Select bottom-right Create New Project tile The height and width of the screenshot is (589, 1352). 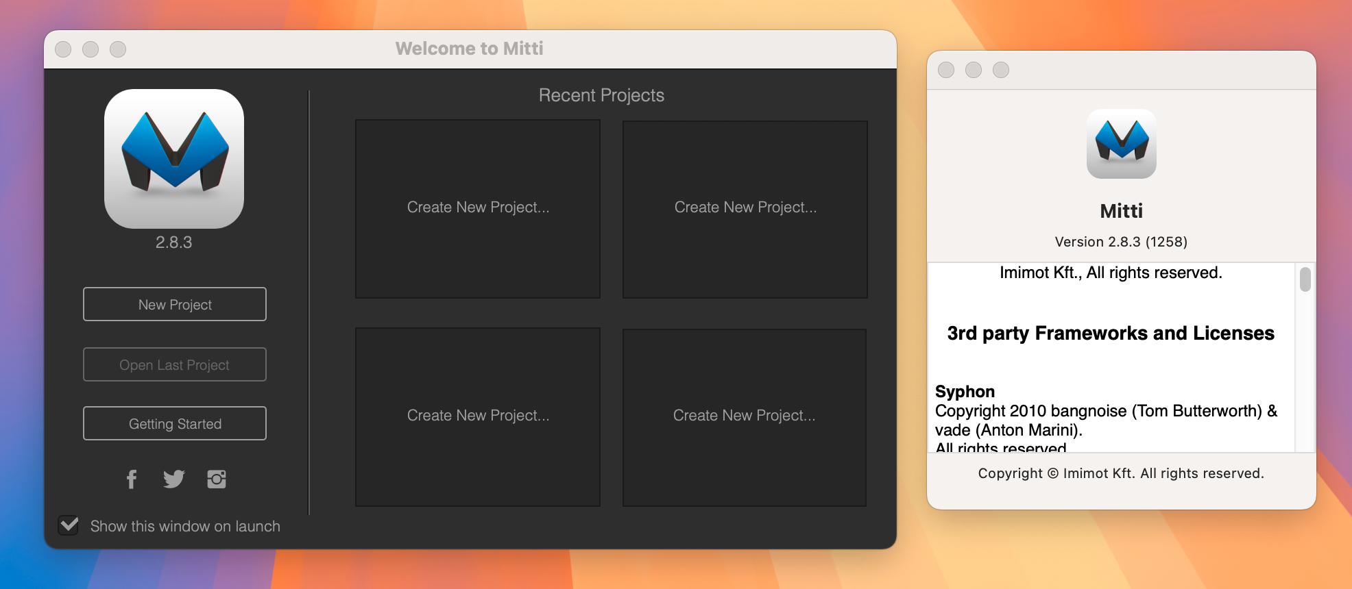[x=745, y=417]
